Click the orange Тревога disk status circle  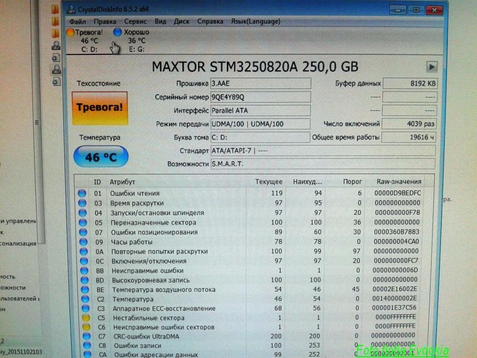coord(70,33)
